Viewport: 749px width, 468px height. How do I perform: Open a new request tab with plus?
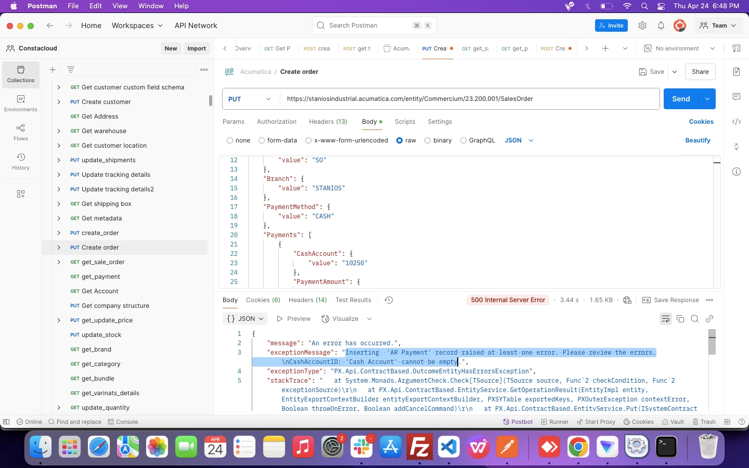[605, 48]
